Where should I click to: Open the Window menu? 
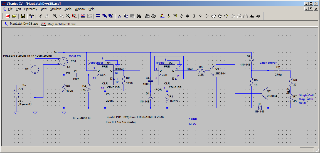80,9
